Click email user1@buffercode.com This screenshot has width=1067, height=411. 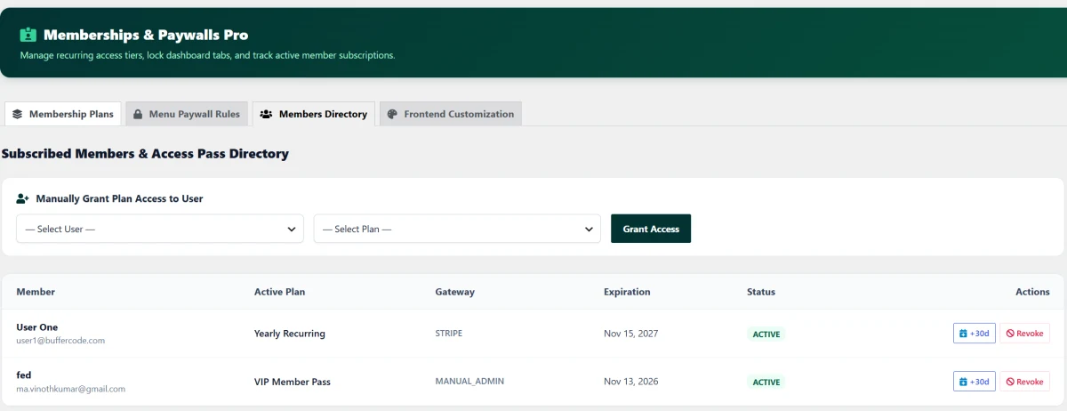point(60,341)
